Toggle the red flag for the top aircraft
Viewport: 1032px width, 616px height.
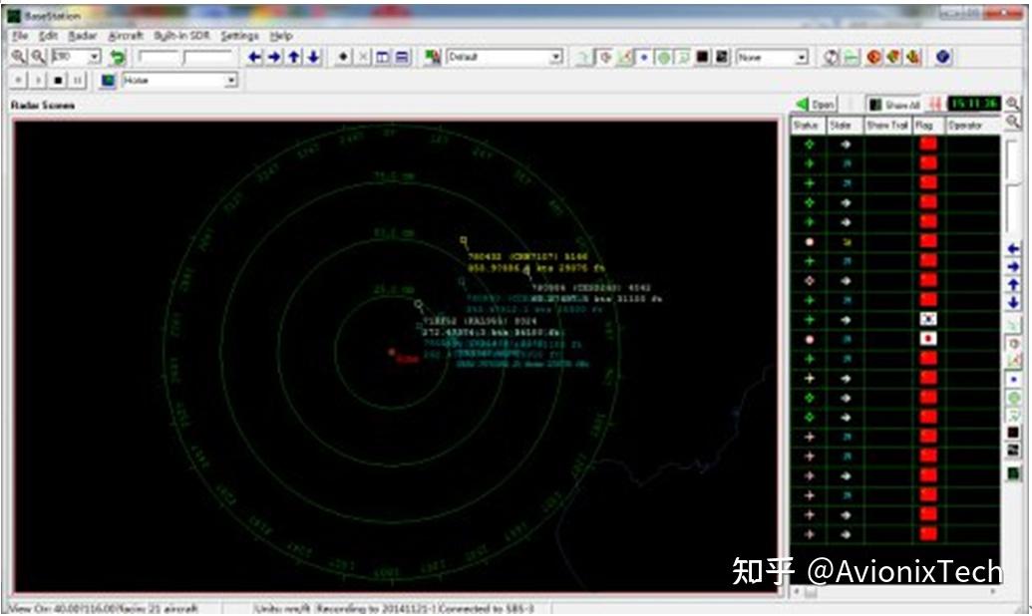pyautogui.click(x=927, y=142)
